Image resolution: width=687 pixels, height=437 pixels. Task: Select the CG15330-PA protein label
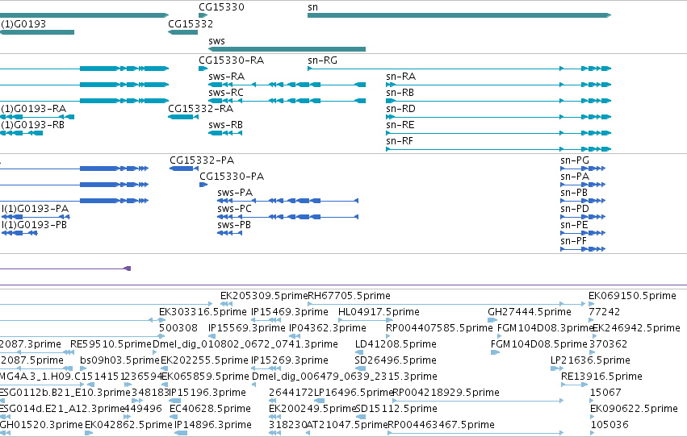tap(232, 177)
